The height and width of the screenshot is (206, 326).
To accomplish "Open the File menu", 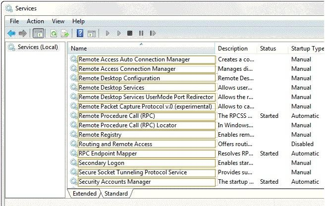I will (14, 21).
